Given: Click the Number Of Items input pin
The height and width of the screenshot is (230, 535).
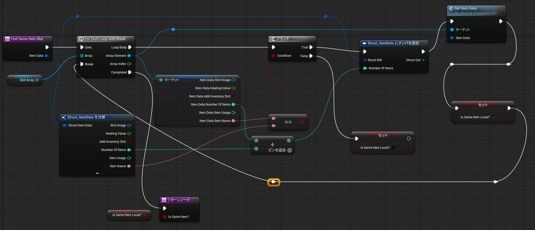Looking at the screenshot, I should [365, 68].
